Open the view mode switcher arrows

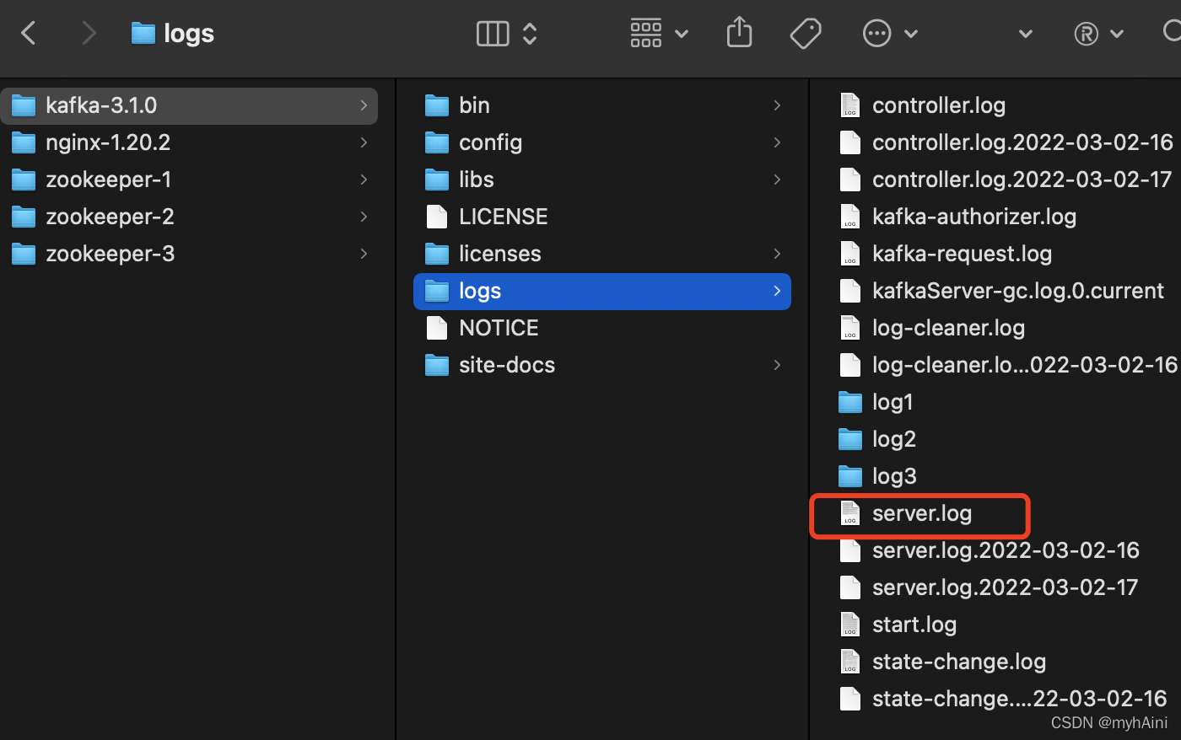click(530, 34)
